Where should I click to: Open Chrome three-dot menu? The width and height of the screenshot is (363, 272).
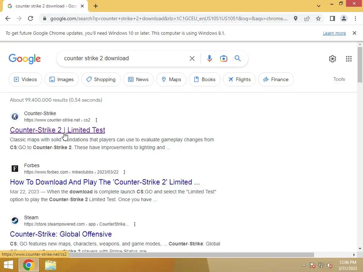click(355, 18)
